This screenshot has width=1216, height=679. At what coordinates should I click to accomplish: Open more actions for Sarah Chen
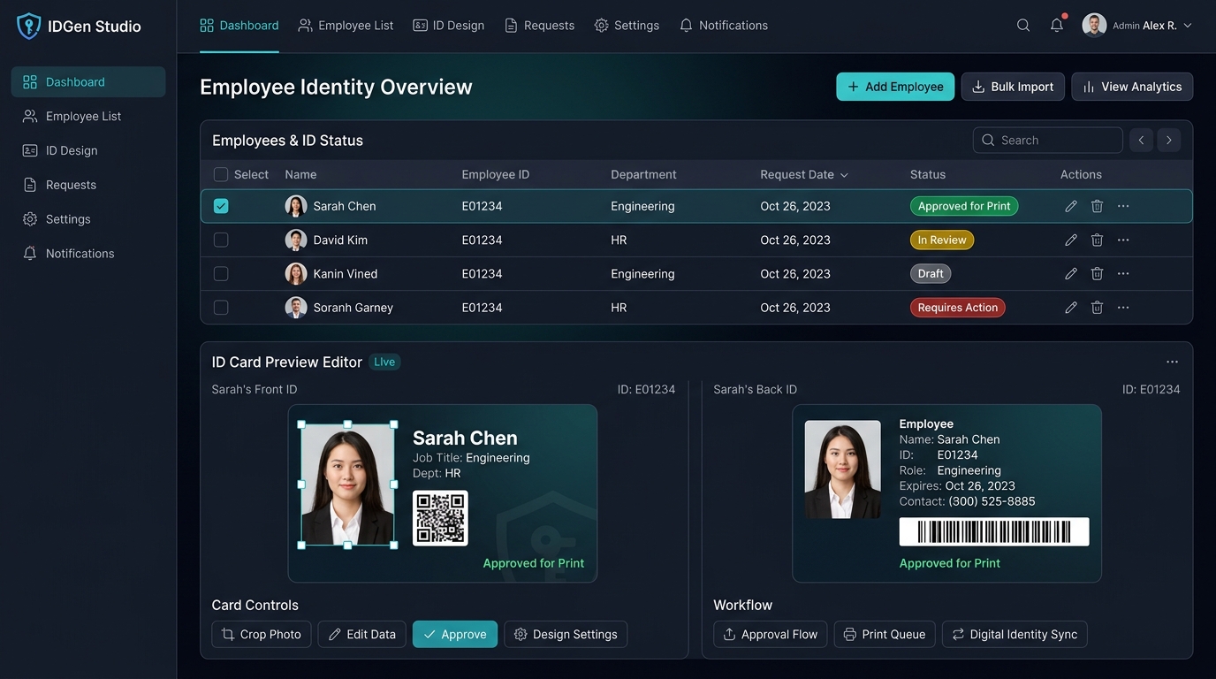pos(1123,206)
